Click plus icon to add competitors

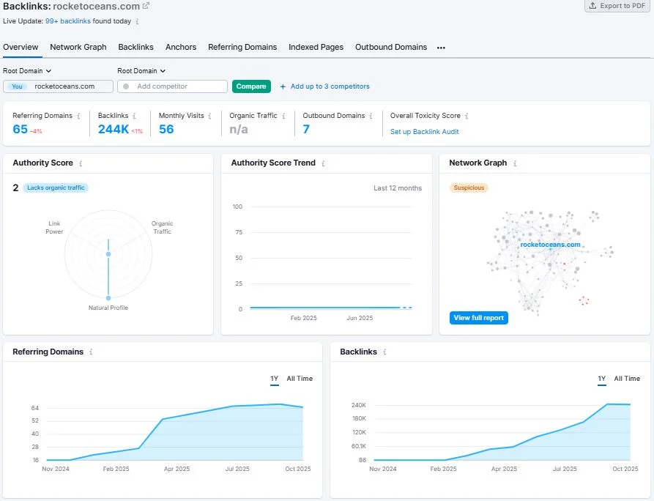click(283, 86)
